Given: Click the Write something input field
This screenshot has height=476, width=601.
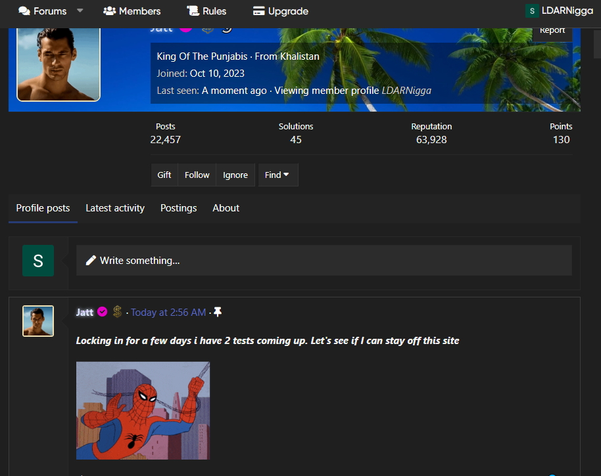Looking at the screenshot, I should tap(324, 261).
